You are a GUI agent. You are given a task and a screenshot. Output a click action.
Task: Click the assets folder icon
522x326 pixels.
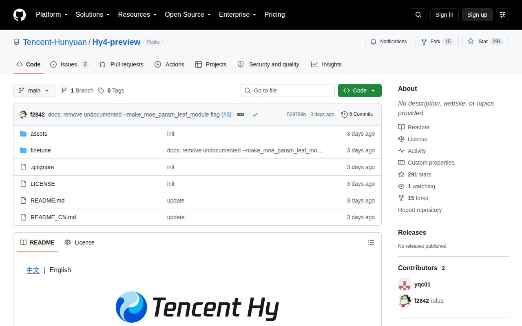[x=23, y=134]
